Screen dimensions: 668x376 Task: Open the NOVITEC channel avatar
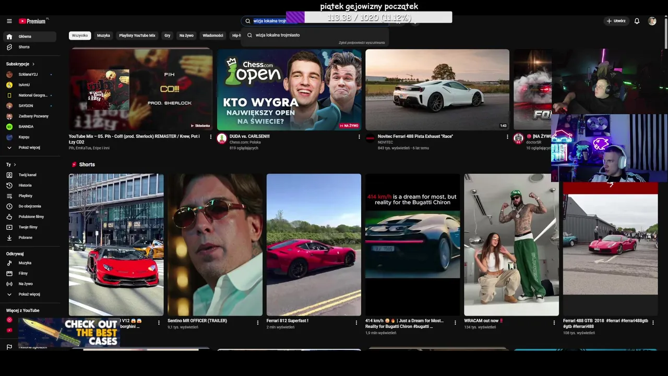click(370, 138)
